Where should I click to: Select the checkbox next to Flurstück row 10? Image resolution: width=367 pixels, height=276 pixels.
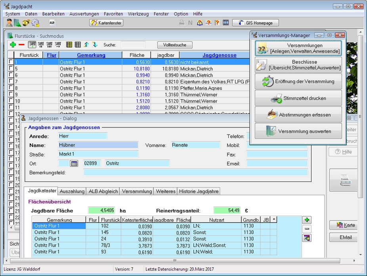(11, 101)
